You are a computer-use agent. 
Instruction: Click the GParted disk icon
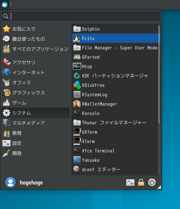point(77,57)
